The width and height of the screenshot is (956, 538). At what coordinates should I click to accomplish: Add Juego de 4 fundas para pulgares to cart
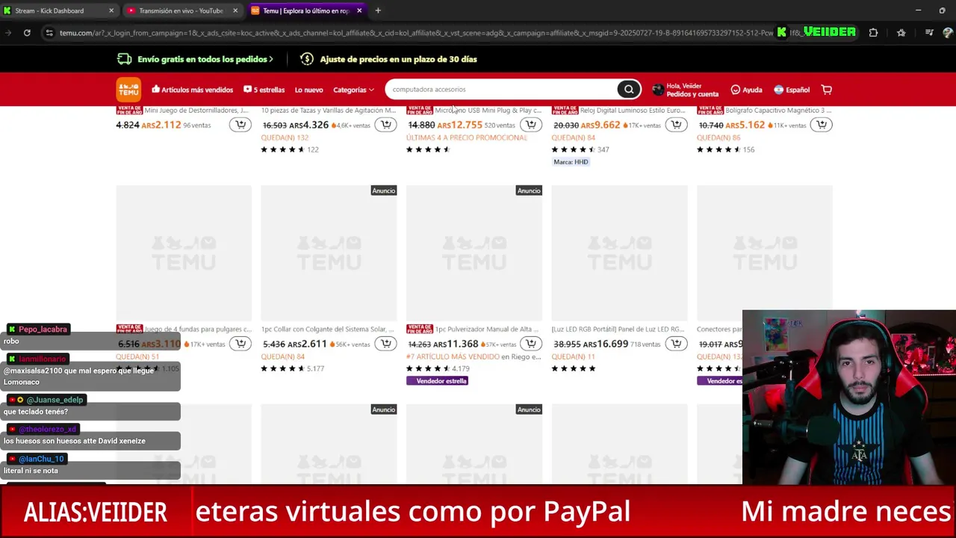point(240,344)
